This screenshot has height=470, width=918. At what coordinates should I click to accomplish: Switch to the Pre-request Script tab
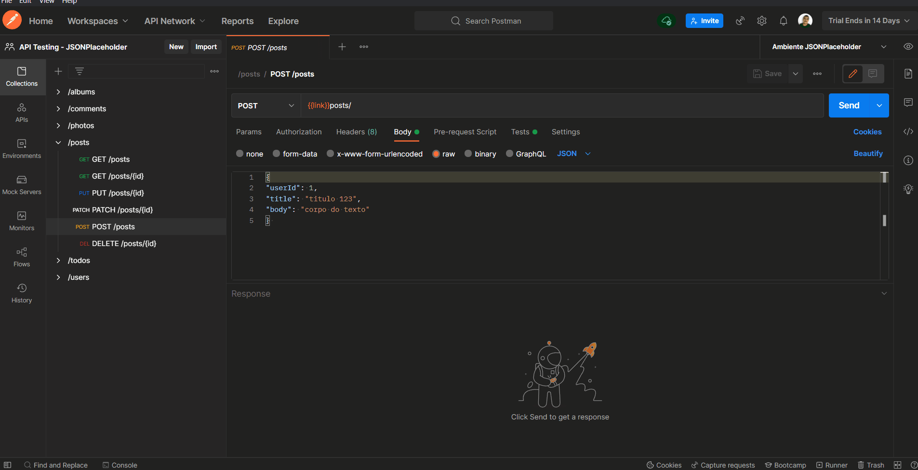pyautogui.click(x=465, y=132)
